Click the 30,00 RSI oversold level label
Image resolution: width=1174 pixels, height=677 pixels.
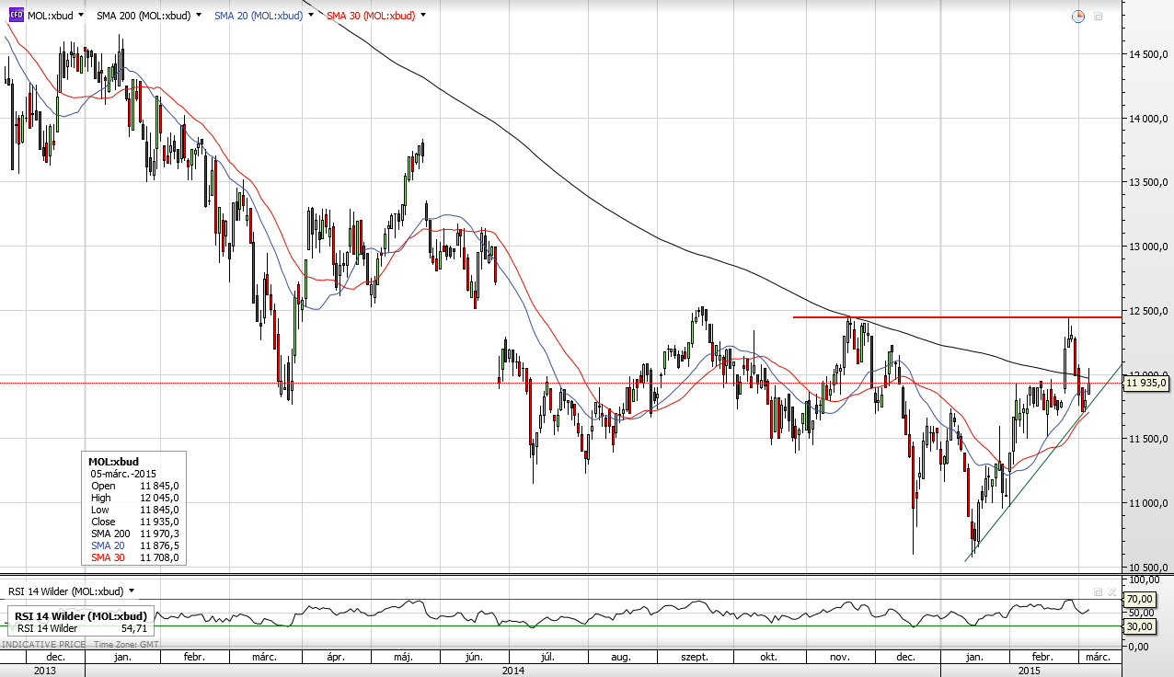click(x=1140, y=626)
